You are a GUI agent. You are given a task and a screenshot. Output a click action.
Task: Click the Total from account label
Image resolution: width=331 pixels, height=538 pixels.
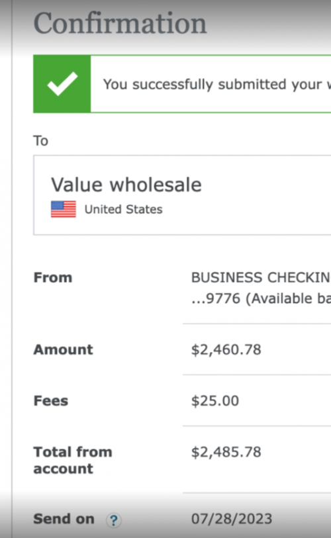point(73,460)
